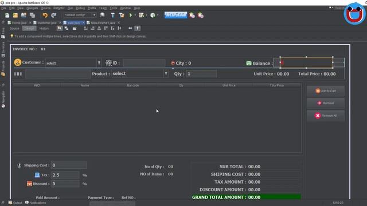
Task: Switch to Design view
Action: (x=29, y=29)
